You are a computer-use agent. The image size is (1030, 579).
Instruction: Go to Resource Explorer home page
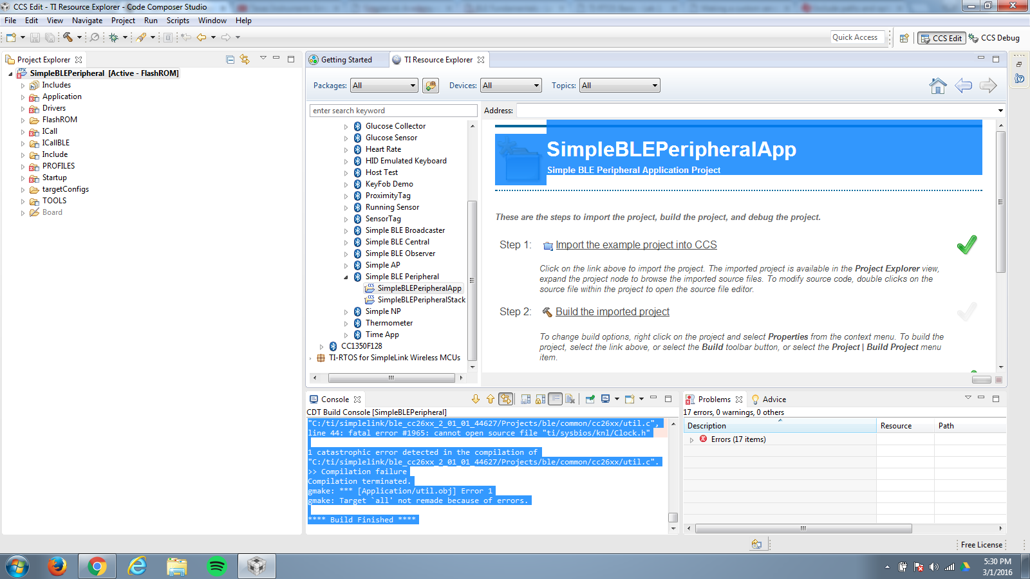click(938, 86)
